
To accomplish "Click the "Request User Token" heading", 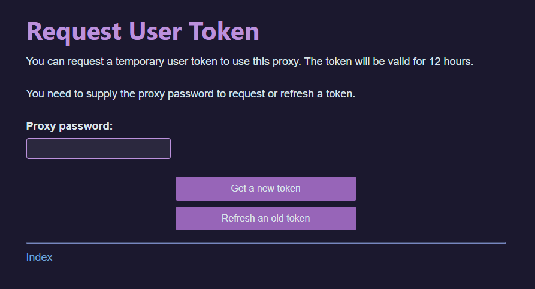I will point(143,31).
